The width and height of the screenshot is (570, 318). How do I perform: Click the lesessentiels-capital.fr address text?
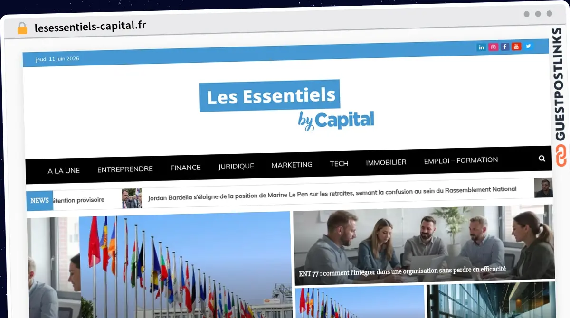[90, 26]
